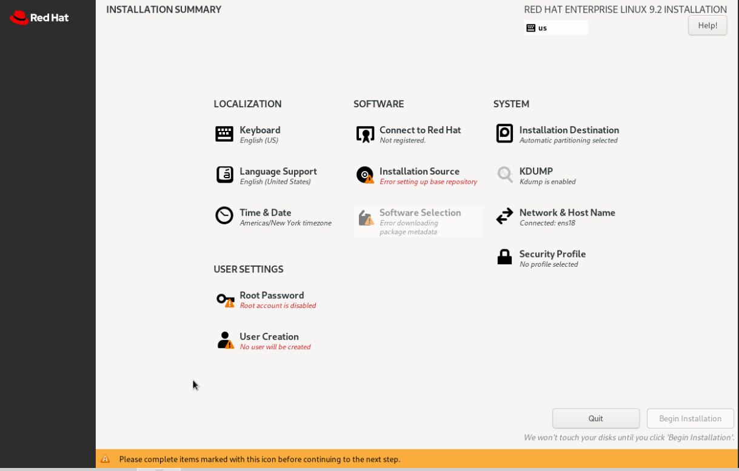The width and height of the screenshot is (739, 471).
Task: Click 'Kdump is enabled' text
Action: pyautogui.click(x=547, y=182)
